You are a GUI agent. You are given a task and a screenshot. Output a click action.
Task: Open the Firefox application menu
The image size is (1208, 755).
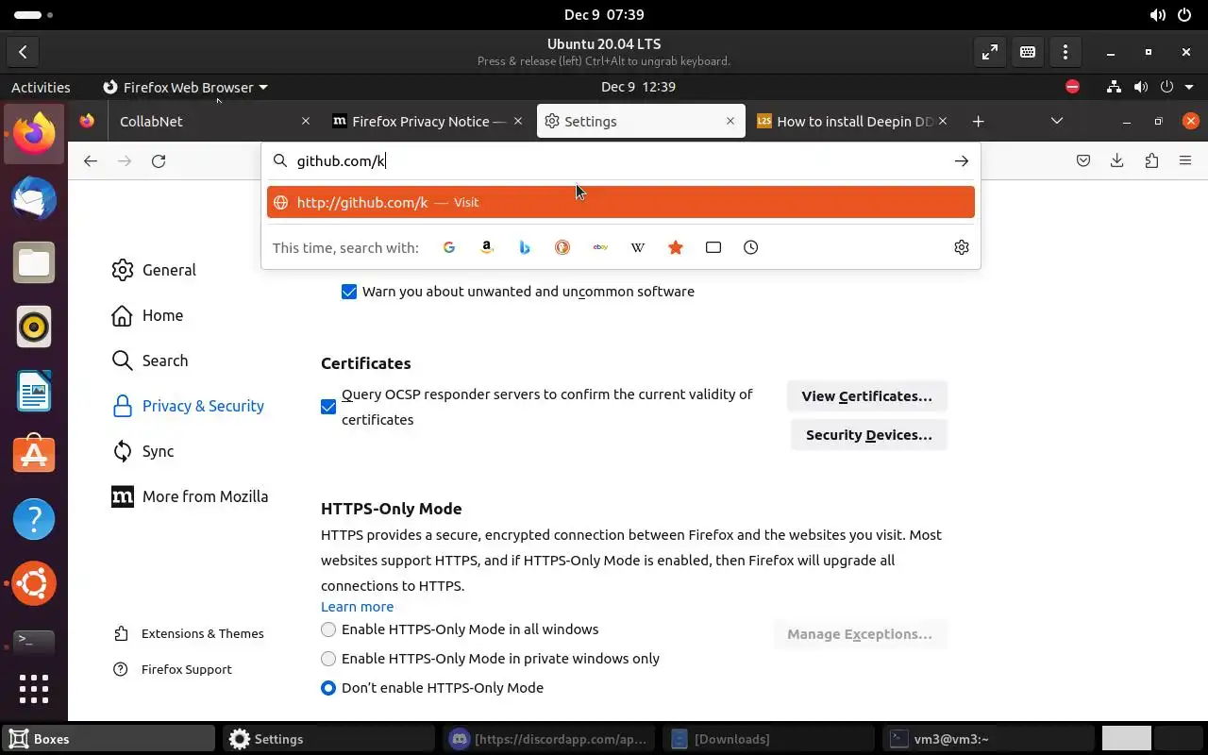coord(1185,161)
